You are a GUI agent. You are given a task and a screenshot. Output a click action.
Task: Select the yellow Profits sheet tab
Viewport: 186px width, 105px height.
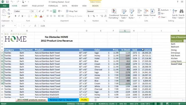coord(84,100)
